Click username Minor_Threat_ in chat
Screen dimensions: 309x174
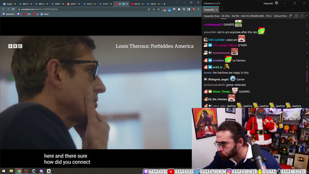[222, 92]
